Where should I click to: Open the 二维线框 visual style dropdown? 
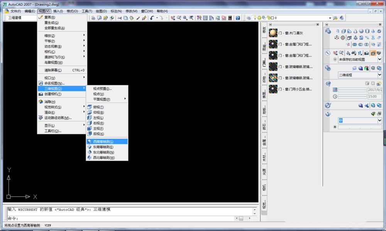(380, 75)
